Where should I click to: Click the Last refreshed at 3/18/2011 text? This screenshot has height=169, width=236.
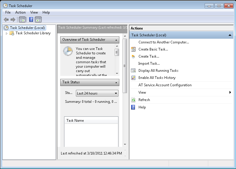click(91, 153)
